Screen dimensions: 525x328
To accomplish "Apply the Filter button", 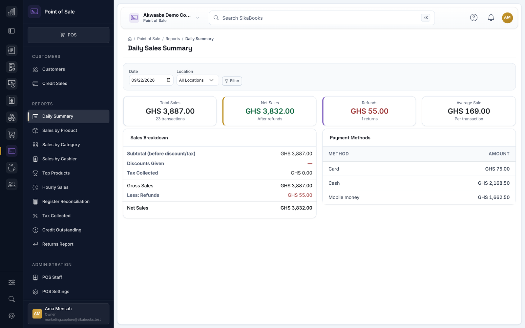I will 232,81.
